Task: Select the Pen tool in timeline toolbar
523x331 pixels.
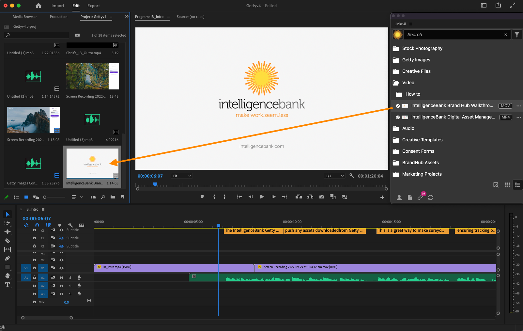Action: tap(8, 258)
